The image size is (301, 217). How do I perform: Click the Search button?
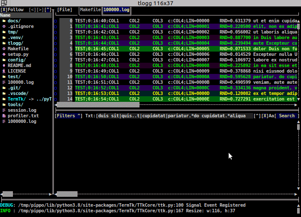(x=287, y=116)
